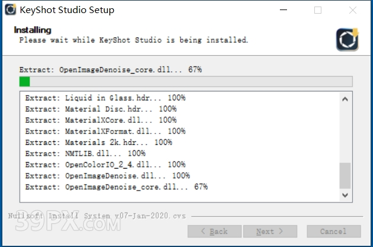Click the KeyShot icon in the title bar
This screenshot has height=247, width=373.
[10, 10]
